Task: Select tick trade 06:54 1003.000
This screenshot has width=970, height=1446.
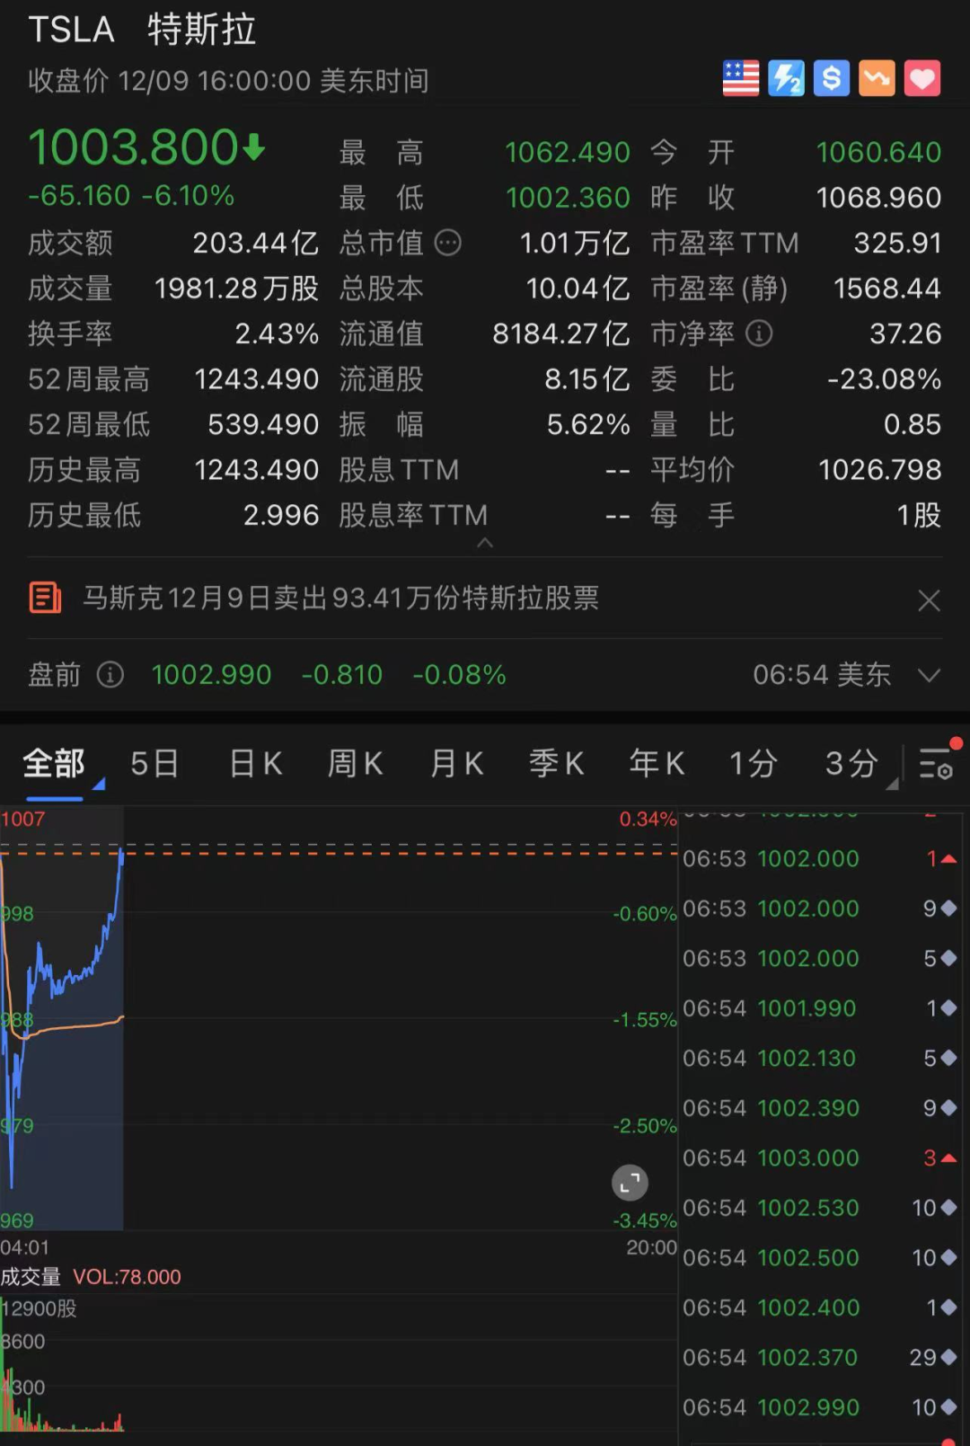Action: tap(819, 1158)
